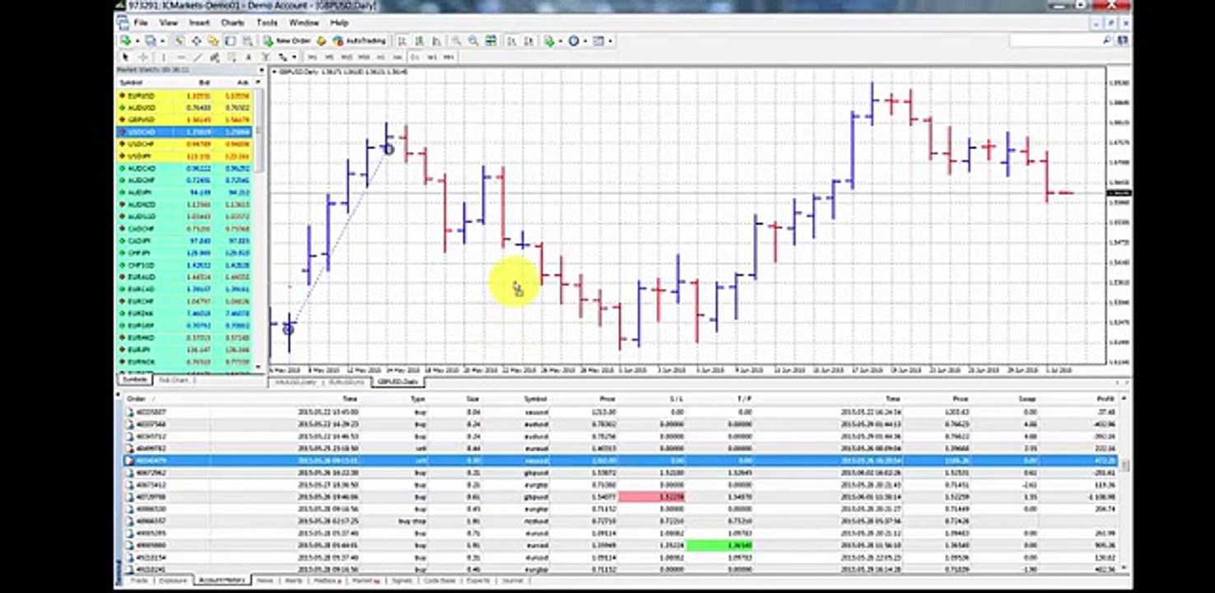The width and height of the screenshot is (1215, 593).
Task: Switch chart to candlesticks icon
Action: click(x=419, y=40)
